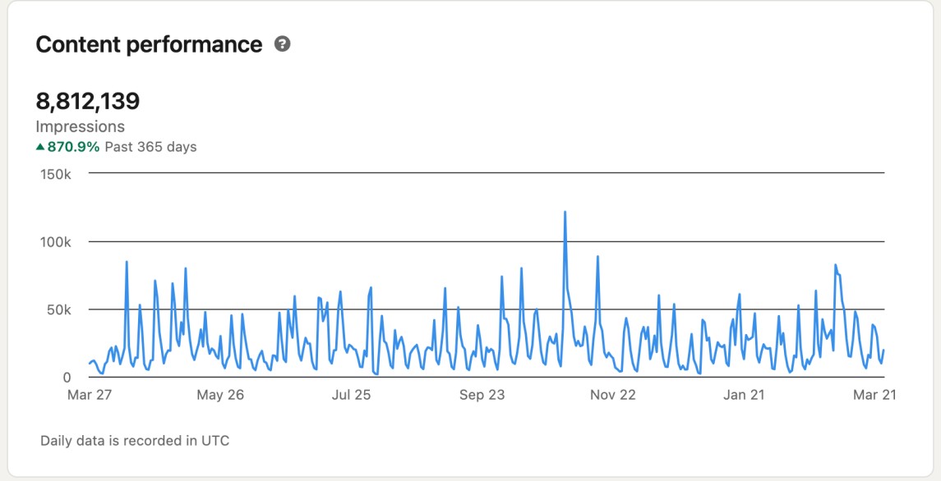The width and height of the screenshot is (941, 481).
Task: Click the 870.9% change value
Action: pyautogui.click(x=74, y=147)
